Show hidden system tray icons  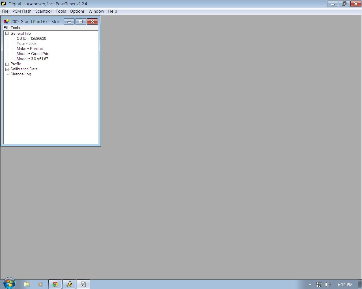310,284
